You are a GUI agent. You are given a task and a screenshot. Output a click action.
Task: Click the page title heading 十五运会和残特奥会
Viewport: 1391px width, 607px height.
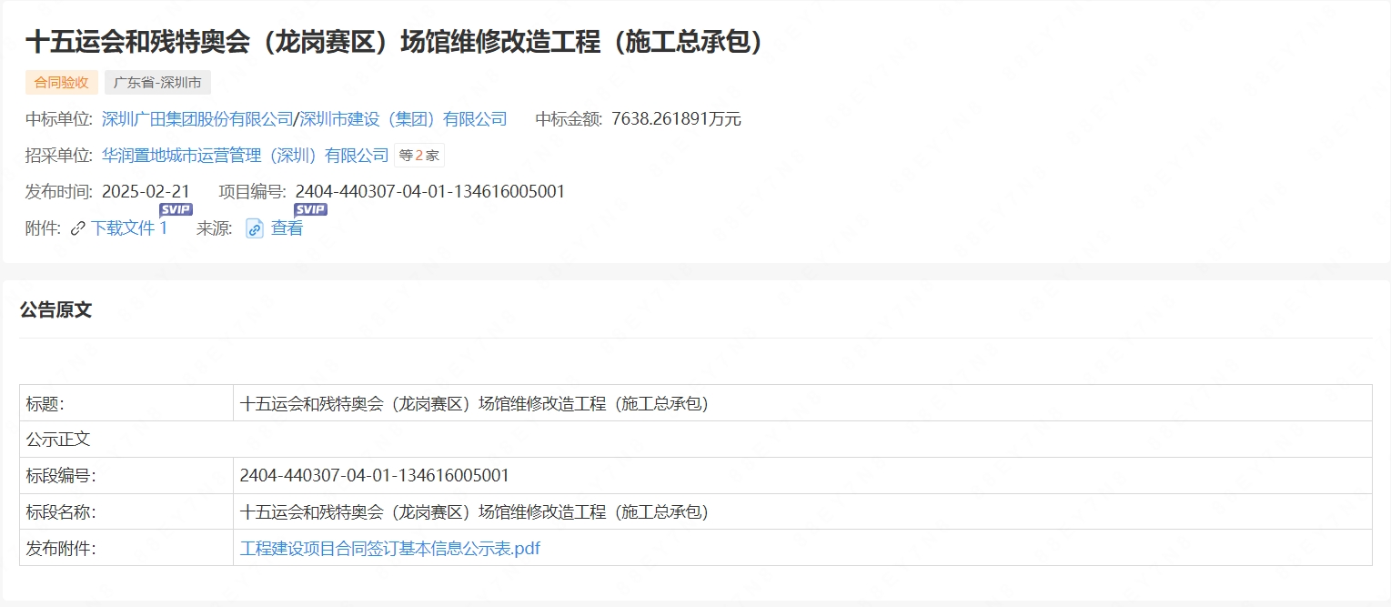point(394,42)
